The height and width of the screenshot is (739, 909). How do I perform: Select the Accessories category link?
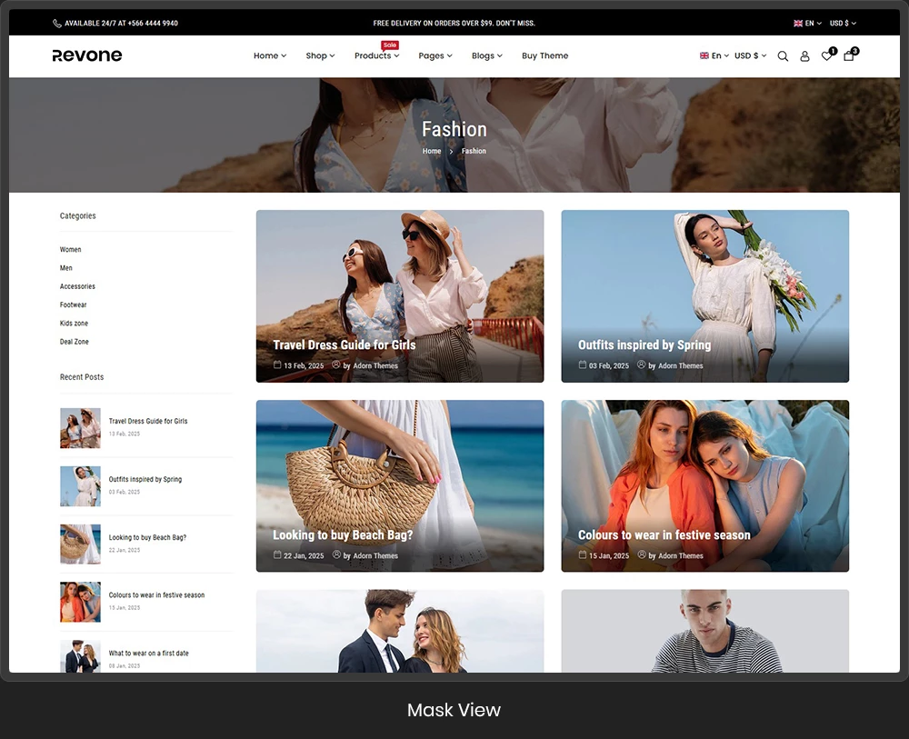click(x=77, y=286)
